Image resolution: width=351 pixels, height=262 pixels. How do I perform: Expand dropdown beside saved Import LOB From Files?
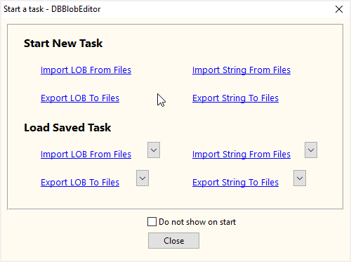tap(154, 150)
